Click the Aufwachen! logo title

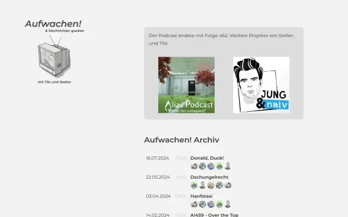click(53, 24)
